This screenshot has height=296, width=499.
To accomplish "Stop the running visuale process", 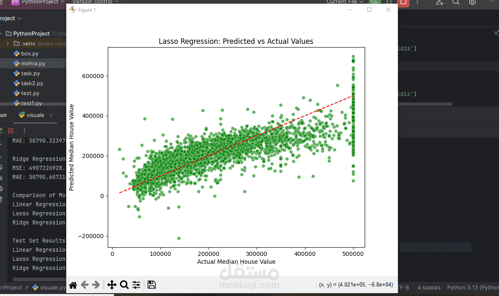I will coord(11,131).
